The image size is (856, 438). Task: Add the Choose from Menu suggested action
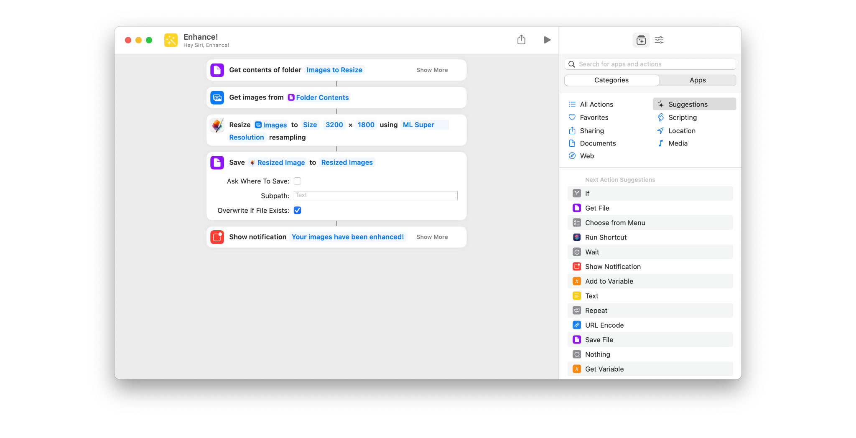(x=615, y=223)
